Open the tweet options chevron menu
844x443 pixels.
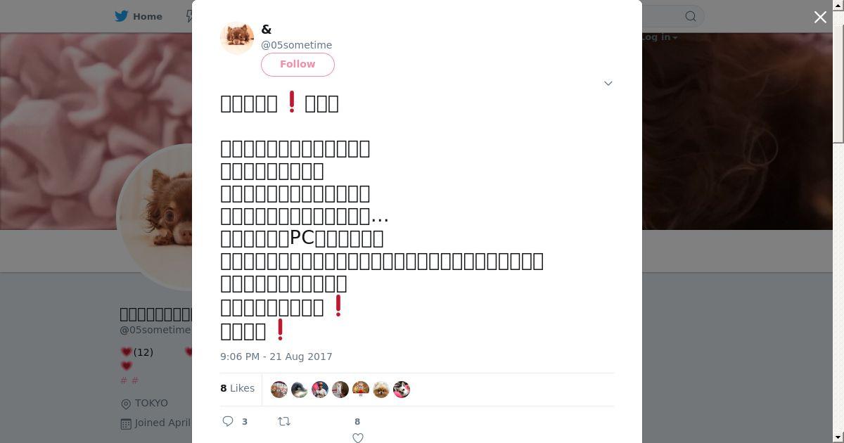608,83
